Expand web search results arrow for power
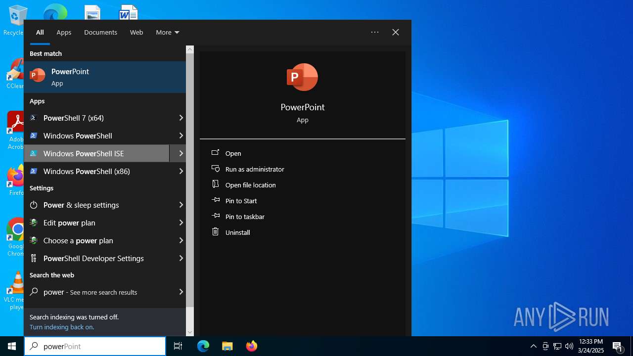The width and height of the screenshot is (633, 356). 181,292
